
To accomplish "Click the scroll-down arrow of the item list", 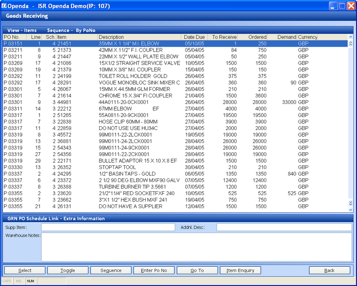I will pos(350,210).
